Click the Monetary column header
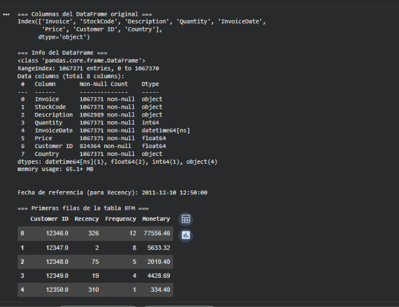The image size is (399, 307). pos(156,218)
